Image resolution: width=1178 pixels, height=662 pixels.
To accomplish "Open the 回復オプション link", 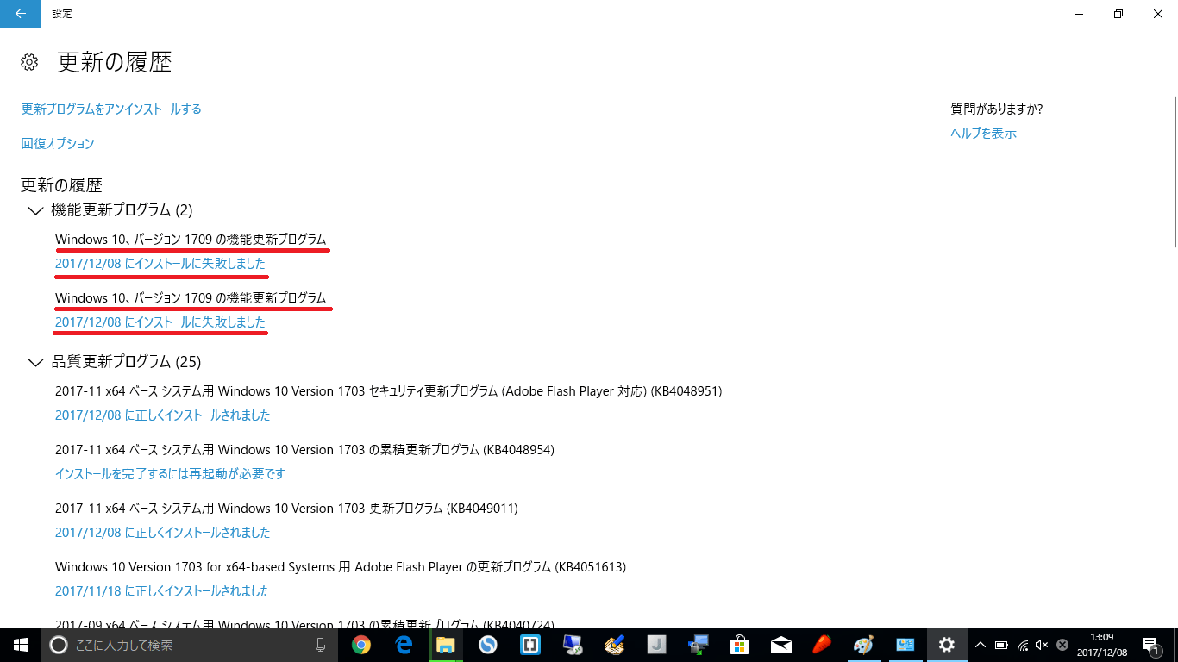I will [x=58, y=144].
